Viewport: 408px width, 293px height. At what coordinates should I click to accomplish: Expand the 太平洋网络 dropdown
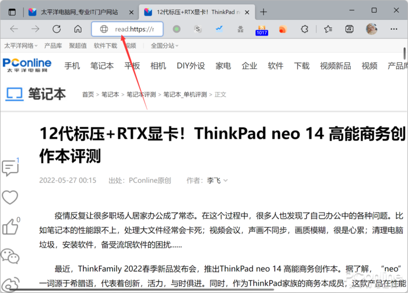(21, 46)
